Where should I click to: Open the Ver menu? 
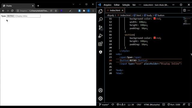click(134, 5)
